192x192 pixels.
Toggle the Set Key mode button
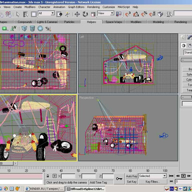pyautogui.click(x=132, y=181)
